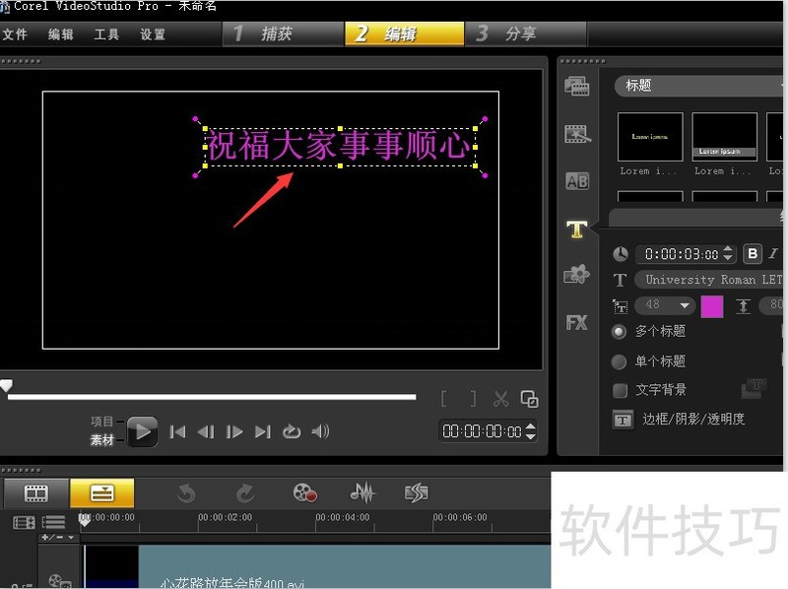Open the Instant Project library icon
Image resolution: width=788 pixels, height=589 pixels.
pyautogui.click(x=577, y=134)
